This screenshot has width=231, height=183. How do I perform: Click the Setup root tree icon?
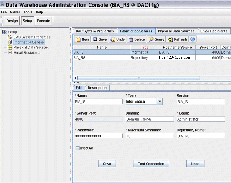4,32
